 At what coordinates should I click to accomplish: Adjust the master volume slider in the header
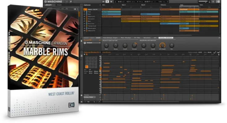(x=205, y=2)
